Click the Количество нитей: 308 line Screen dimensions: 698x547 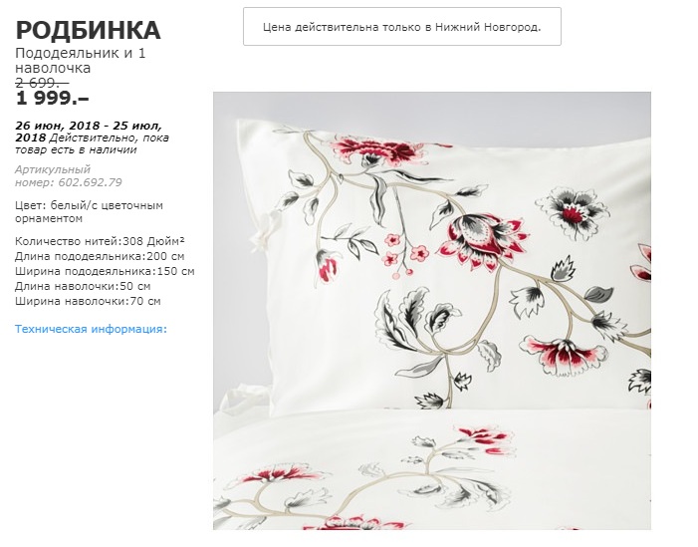100,241
